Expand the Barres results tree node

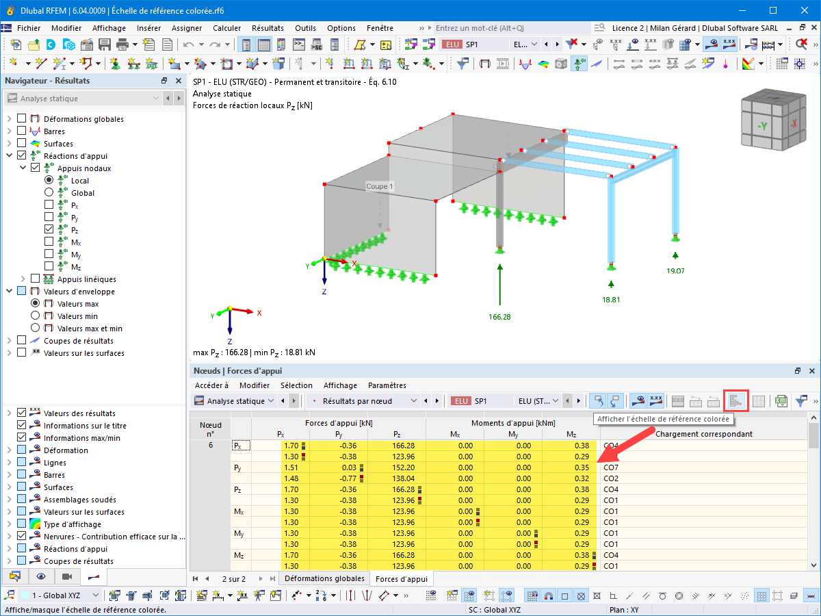tap(9, 131)
